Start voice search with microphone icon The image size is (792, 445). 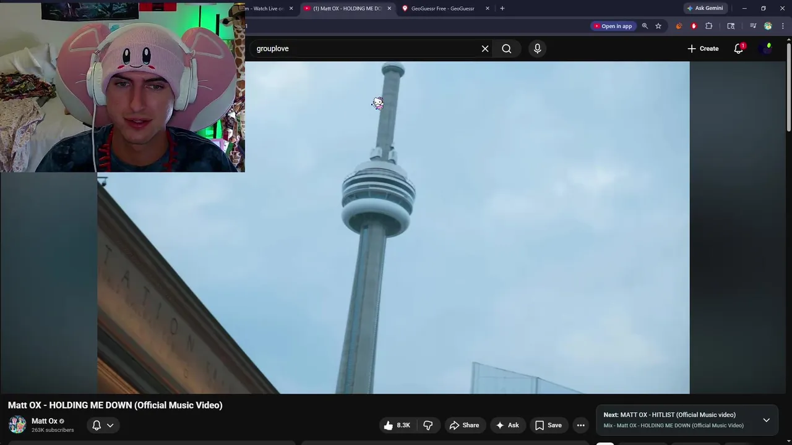pos(537,49)
